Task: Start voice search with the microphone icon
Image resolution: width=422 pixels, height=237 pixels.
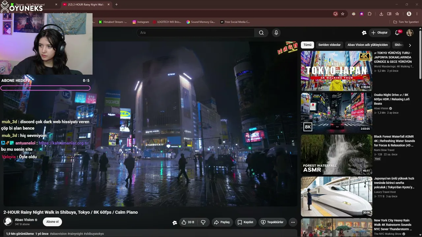Action: pyautogui.click(x=276, y=33)
